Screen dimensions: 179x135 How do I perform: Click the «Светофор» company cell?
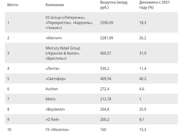(x=56, y=78)
